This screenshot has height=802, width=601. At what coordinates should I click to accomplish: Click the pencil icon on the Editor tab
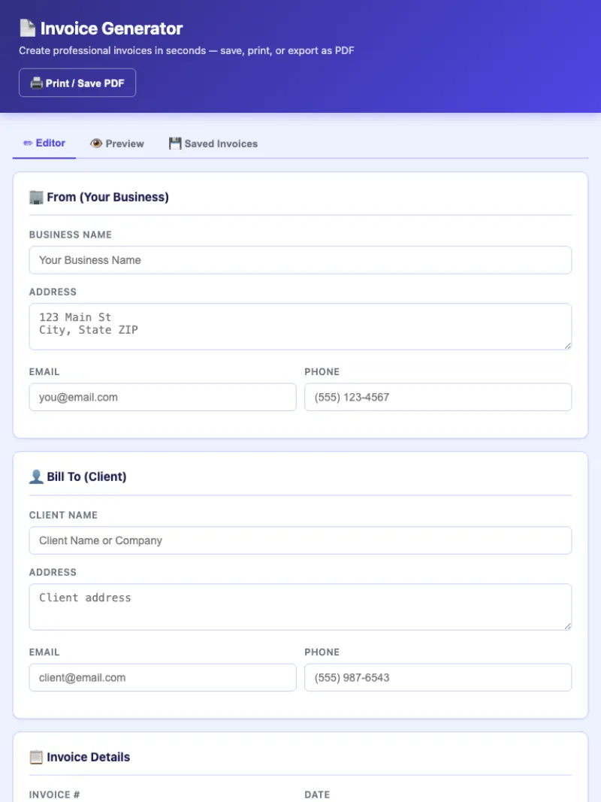28,143
